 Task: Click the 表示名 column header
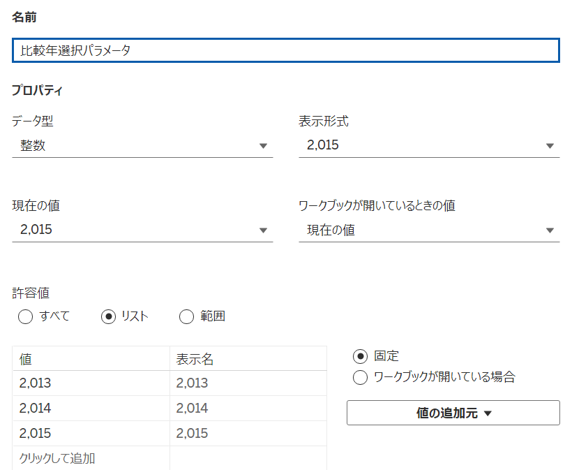(248, 359)
